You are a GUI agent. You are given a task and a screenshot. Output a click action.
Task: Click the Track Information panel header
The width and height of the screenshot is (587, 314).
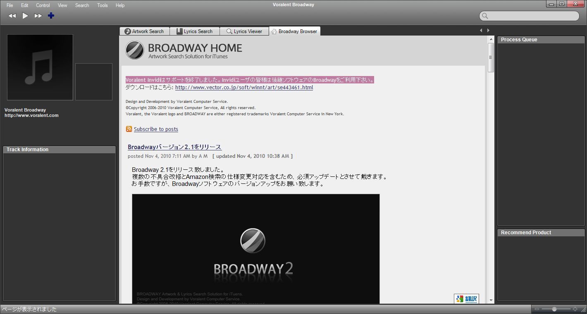point(60,150)
